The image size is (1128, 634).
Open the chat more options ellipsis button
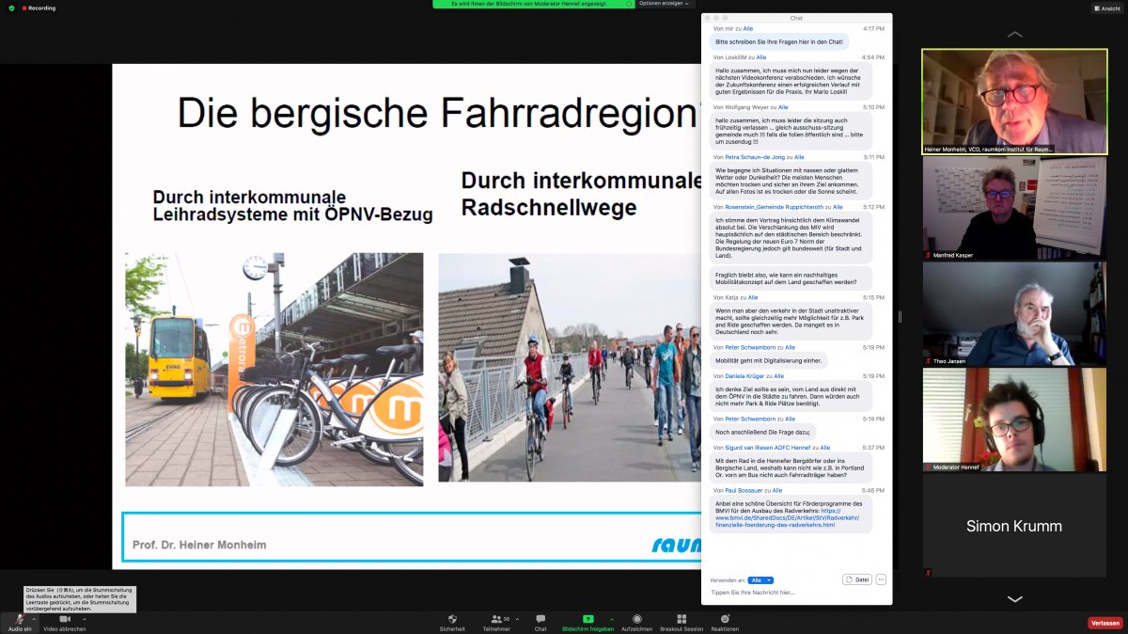(x=881, y=579)
